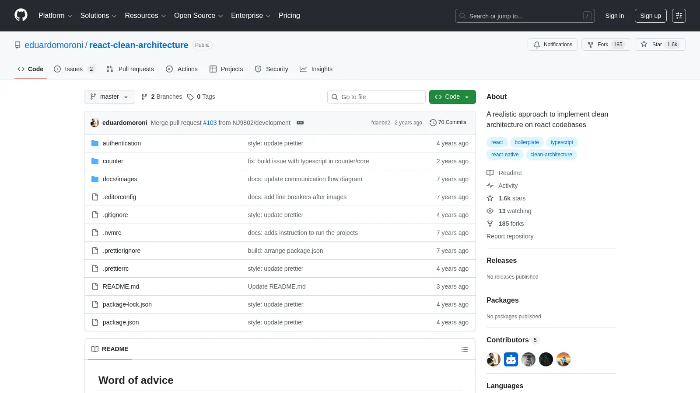700x393 pixels.
Task: Open Readme link in About sidebar
Action: click(504, 173)
